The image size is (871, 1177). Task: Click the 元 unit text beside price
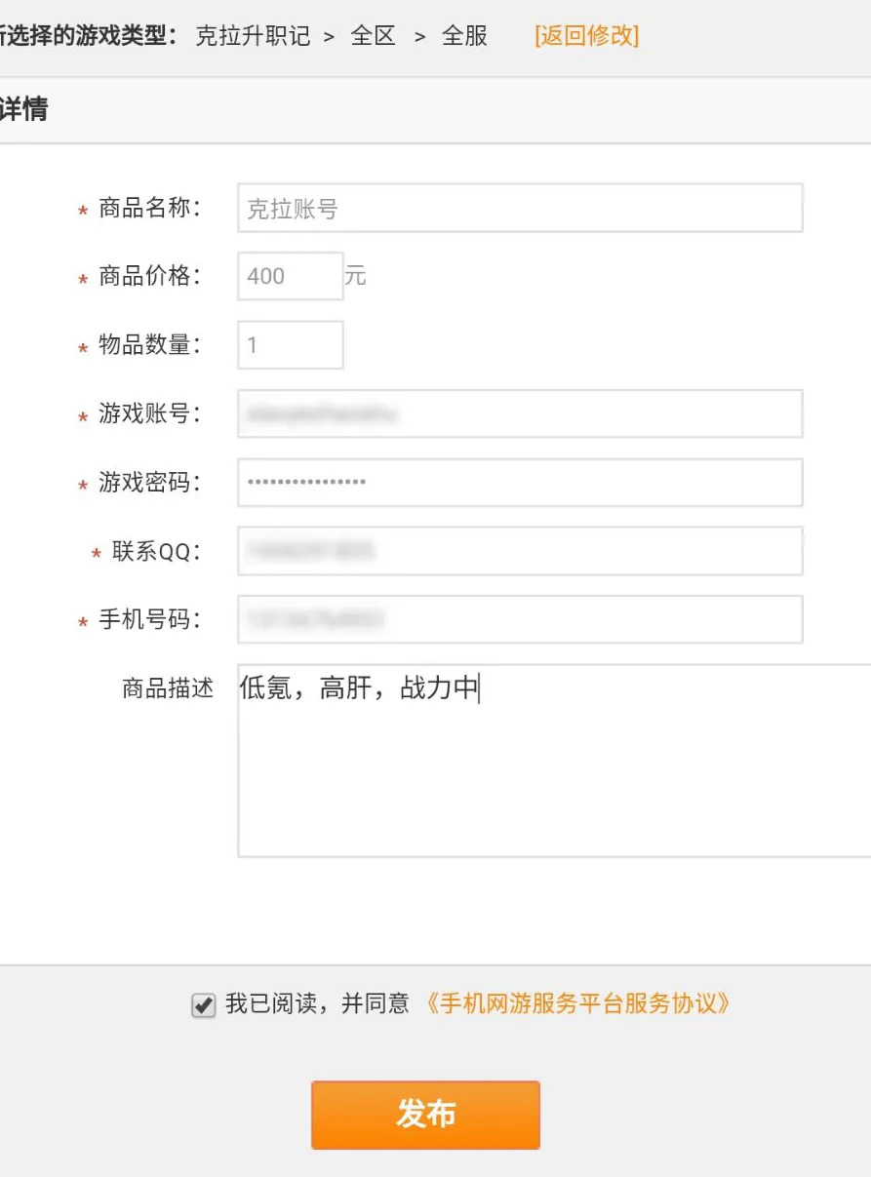pos(355,276)
